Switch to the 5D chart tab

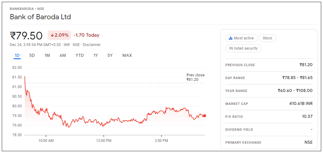tap(32, 55)
